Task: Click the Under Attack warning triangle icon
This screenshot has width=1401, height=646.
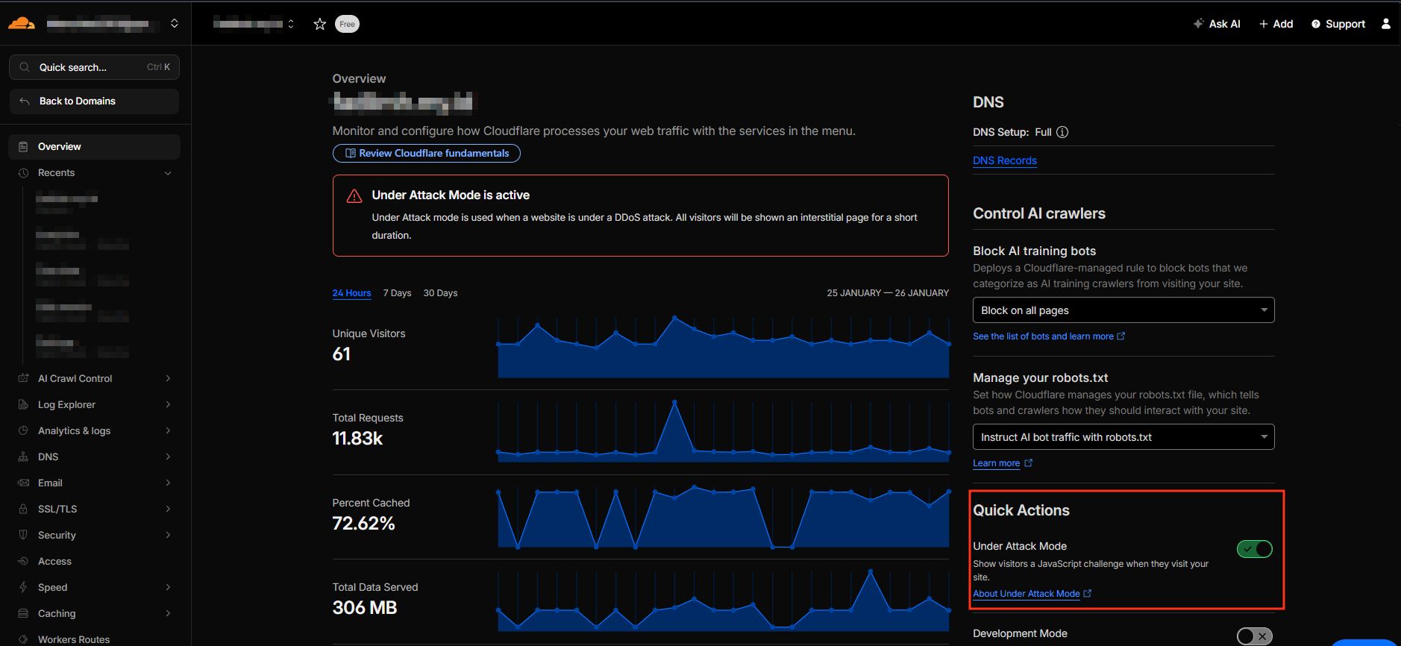Action: 354,196
